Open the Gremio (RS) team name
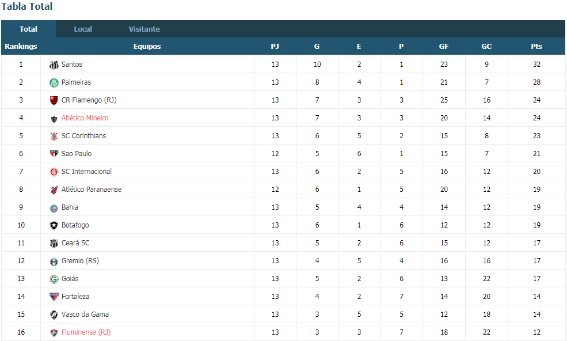This screenshot has width=567, height=341. pyautogui.click(x=80, y=260)
